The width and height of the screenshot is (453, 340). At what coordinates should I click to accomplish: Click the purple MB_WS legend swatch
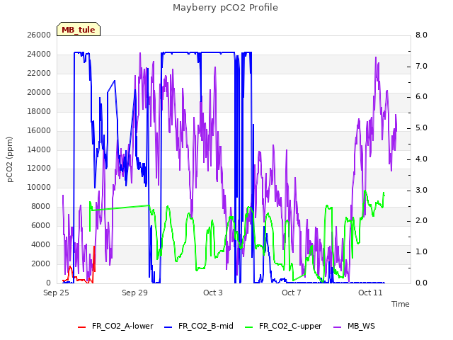tap(338, 327)
